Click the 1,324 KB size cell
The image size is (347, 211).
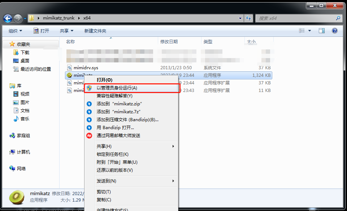[261, 75]
